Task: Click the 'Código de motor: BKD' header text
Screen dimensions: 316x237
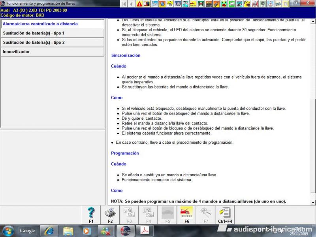Action: pyautogui.click(x=23, y=15)
